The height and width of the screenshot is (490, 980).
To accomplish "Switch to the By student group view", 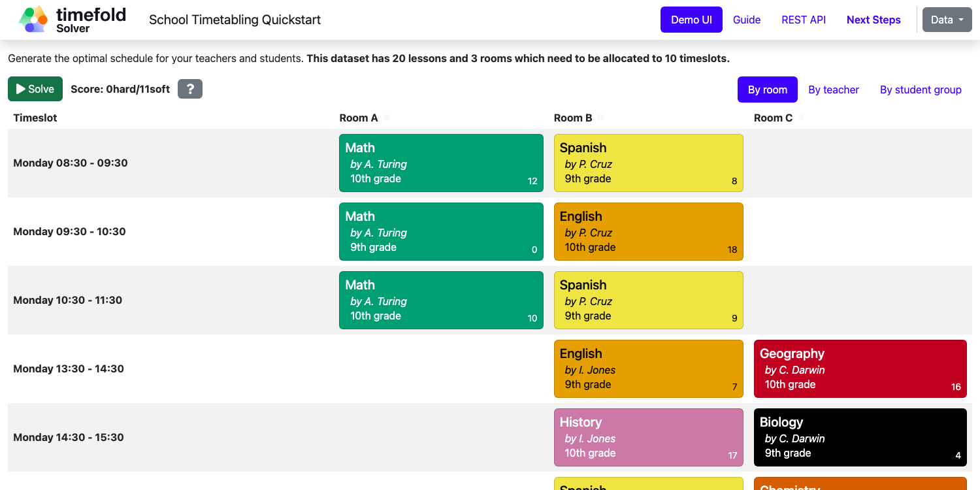I will point(920,90).
